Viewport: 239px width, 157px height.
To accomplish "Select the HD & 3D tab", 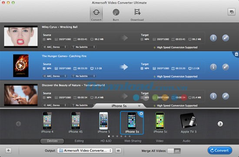I will pos(106,141).
